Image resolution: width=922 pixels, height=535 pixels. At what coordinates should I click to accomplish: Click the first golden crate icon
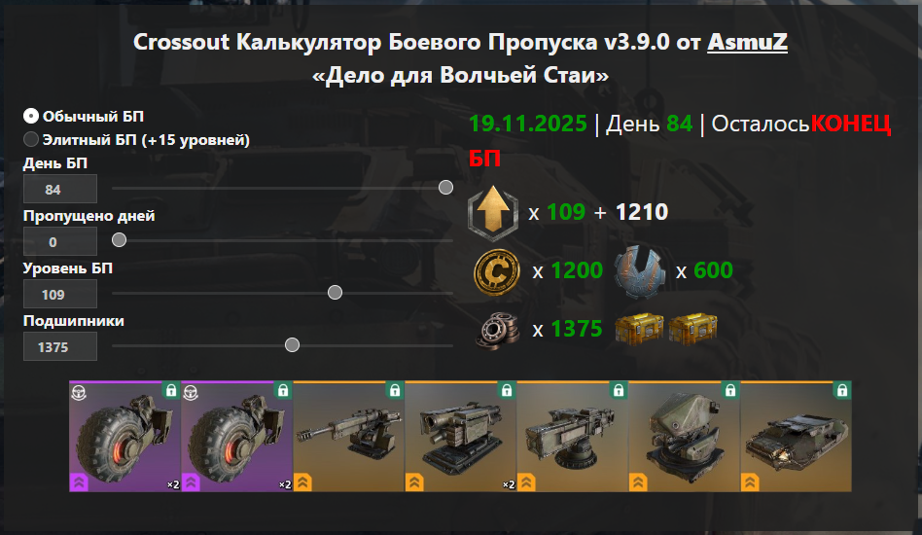pos(639,328)
